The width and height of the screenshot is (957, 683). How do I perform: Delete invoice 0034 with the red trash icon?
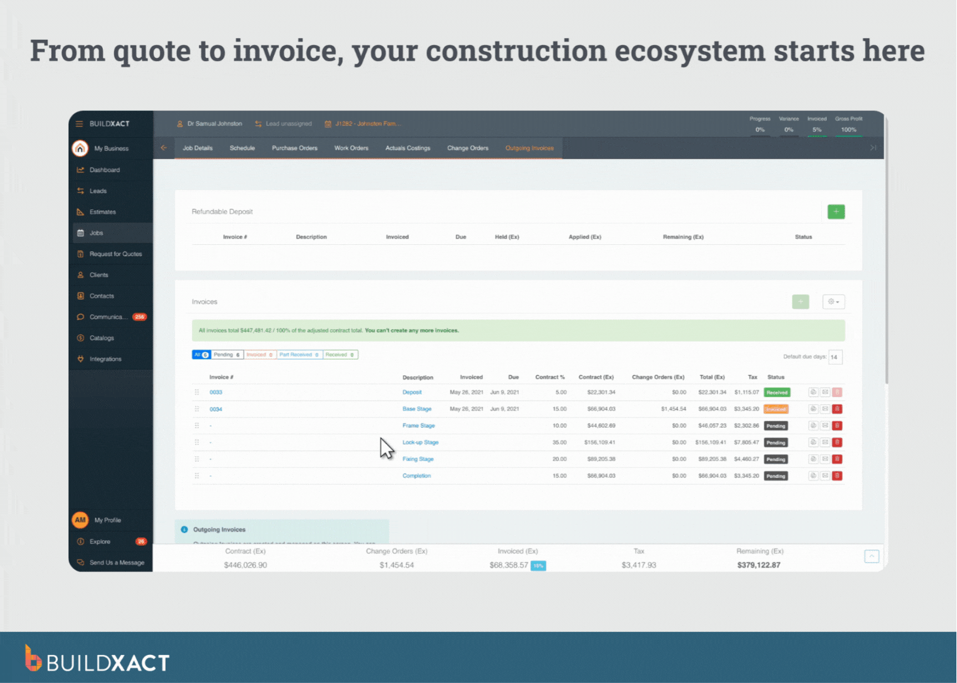[x=837, y=409]
